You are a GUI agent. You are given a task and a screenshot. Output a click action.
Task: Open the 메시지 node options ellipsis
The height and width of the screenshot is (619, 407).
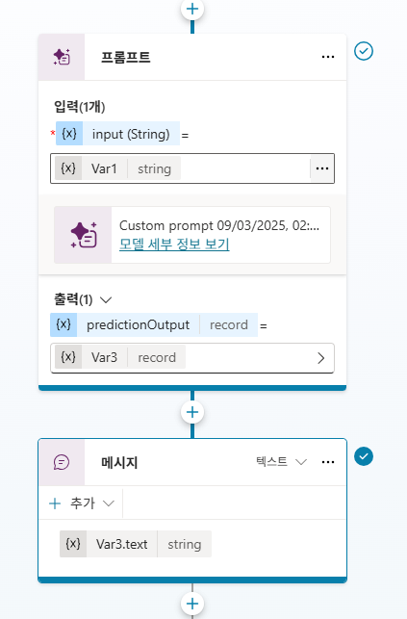pos(328,462)
